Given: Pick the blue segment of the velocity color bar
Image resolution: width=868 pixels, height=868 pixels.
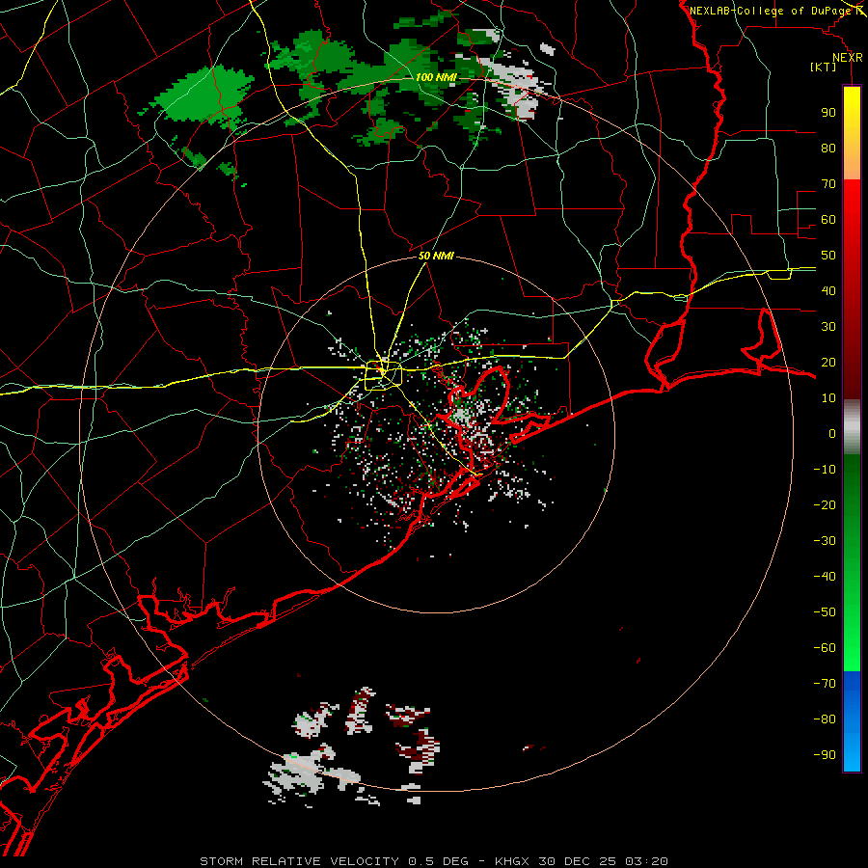Looking at the screenshot, I should coord(852,721).
